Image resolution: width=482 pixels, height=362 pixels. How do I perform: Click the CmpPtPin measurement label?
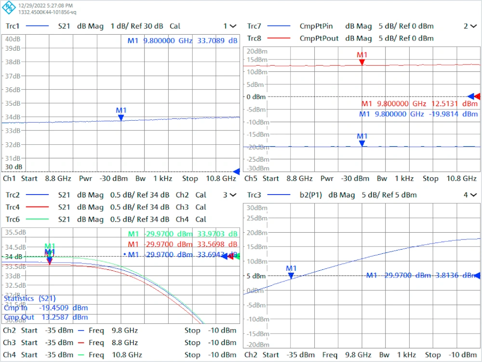(316, 26)
